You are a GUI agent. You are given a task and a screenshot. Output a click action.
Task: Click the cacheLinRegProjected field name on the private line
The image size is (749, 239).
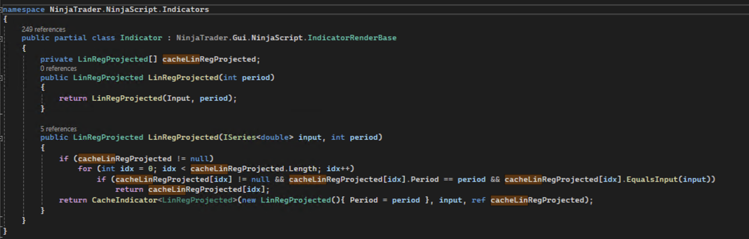[209, 59]
